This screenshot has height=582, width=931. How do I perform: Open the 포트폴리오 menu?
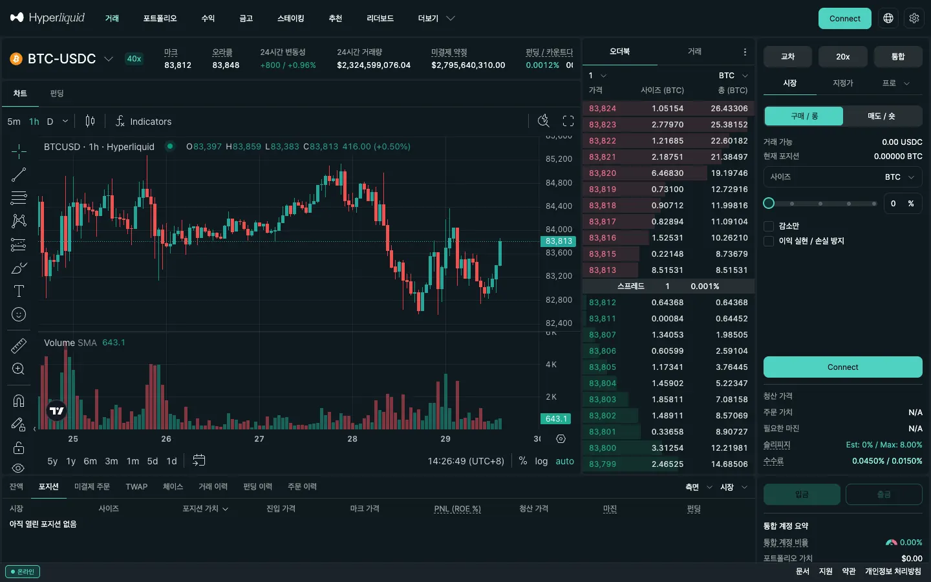pyautogui.click(x=160, y=18)
